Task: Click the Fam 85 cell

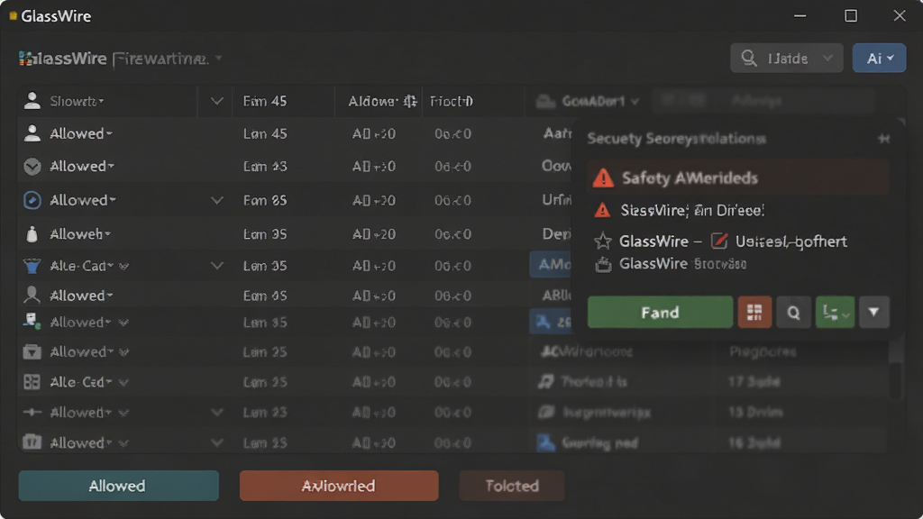Action: coord(265,200)
